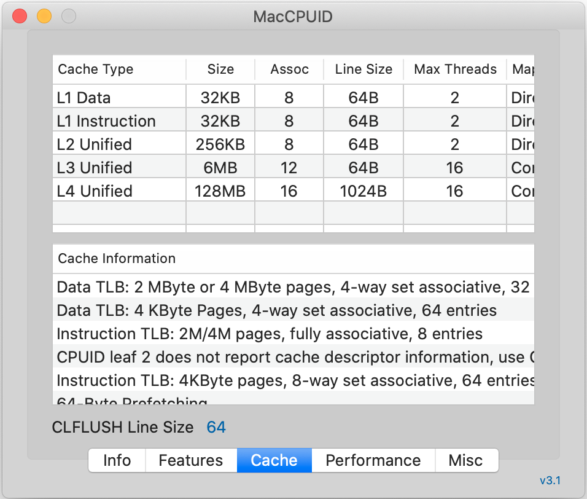Select Instruction TLB 4KByte pages row

point(293,380)
